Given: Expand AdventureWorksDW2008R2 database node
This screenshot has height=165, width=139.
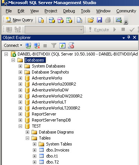Looking at the screenshot, I should click(20, 96).
